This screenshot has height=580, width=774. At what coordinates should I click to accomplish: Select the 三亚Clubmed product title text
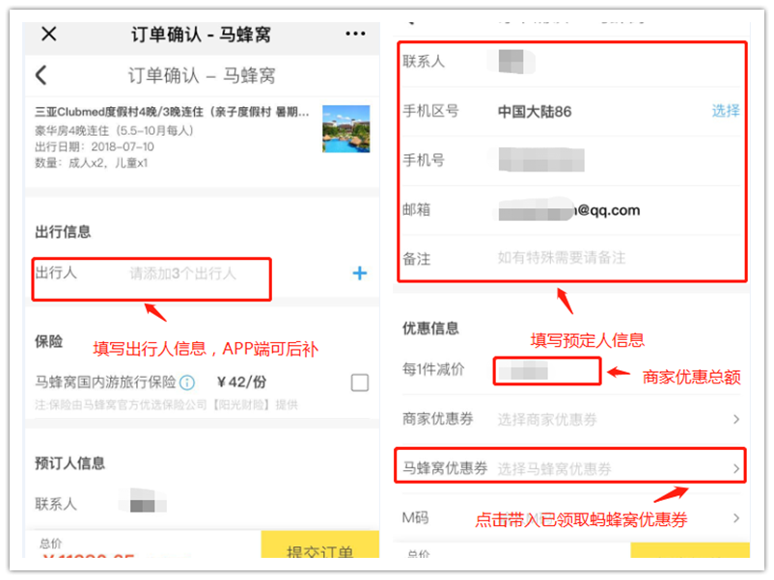click(x=172, y=112)
